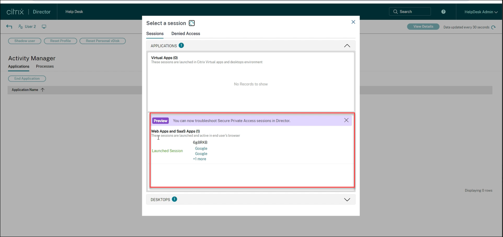Click the Activity Manager heading
Screen dimensions: 503x237
pyautogui.click(x=32, y=58)
